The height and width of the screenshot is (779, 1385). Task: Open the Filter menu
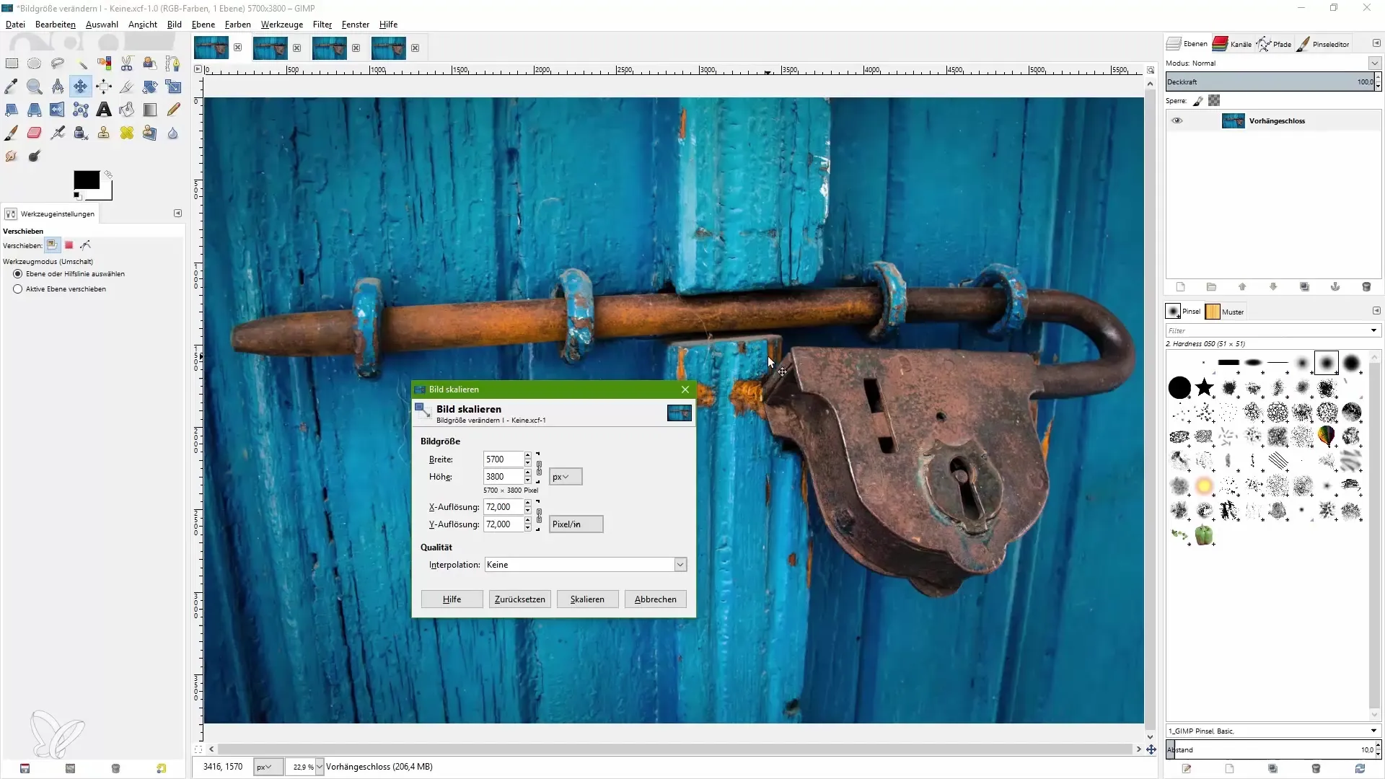[322, 25]
